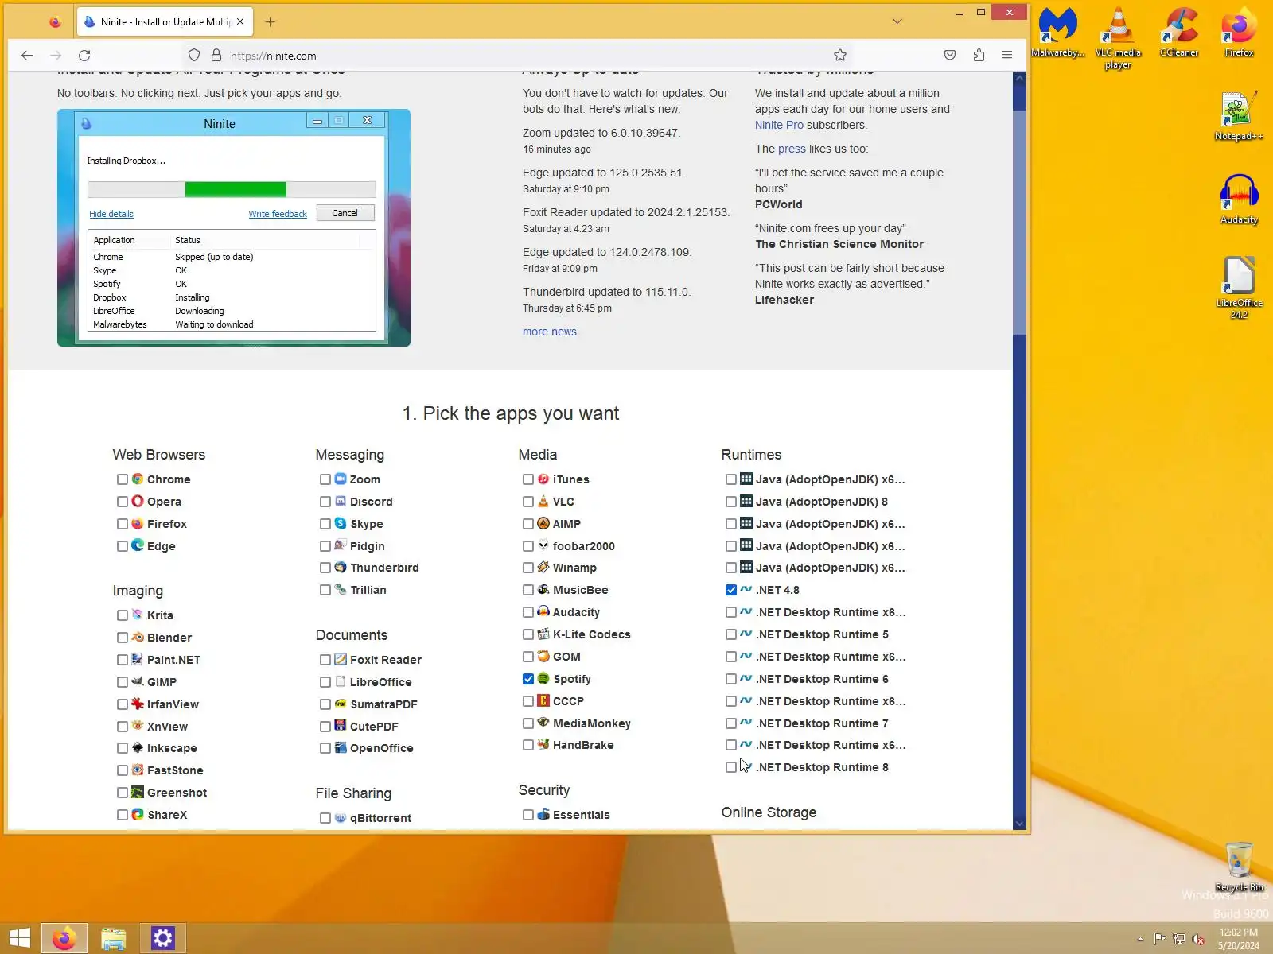Image resolution: width=1273 pixels, height=954 pixels.
Task: Open CCleaner desktop shortcut
Action: (1179, 33)
